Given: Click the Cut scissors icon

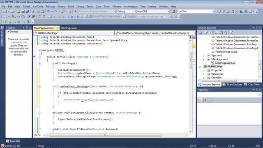Looking at the screenshot, I should (33, 12).
